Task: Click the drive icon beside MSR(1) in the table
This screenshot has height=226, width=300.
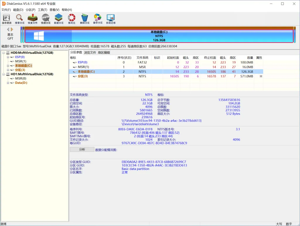Action: (x=75, y=67)
